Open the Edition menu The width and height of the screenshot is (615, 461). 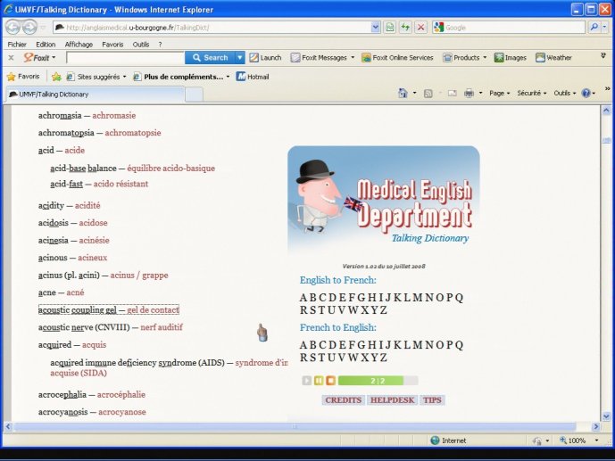[46, 45]
